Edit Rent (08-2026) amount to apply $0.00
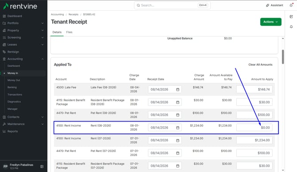297x172 pixels. 254,128
